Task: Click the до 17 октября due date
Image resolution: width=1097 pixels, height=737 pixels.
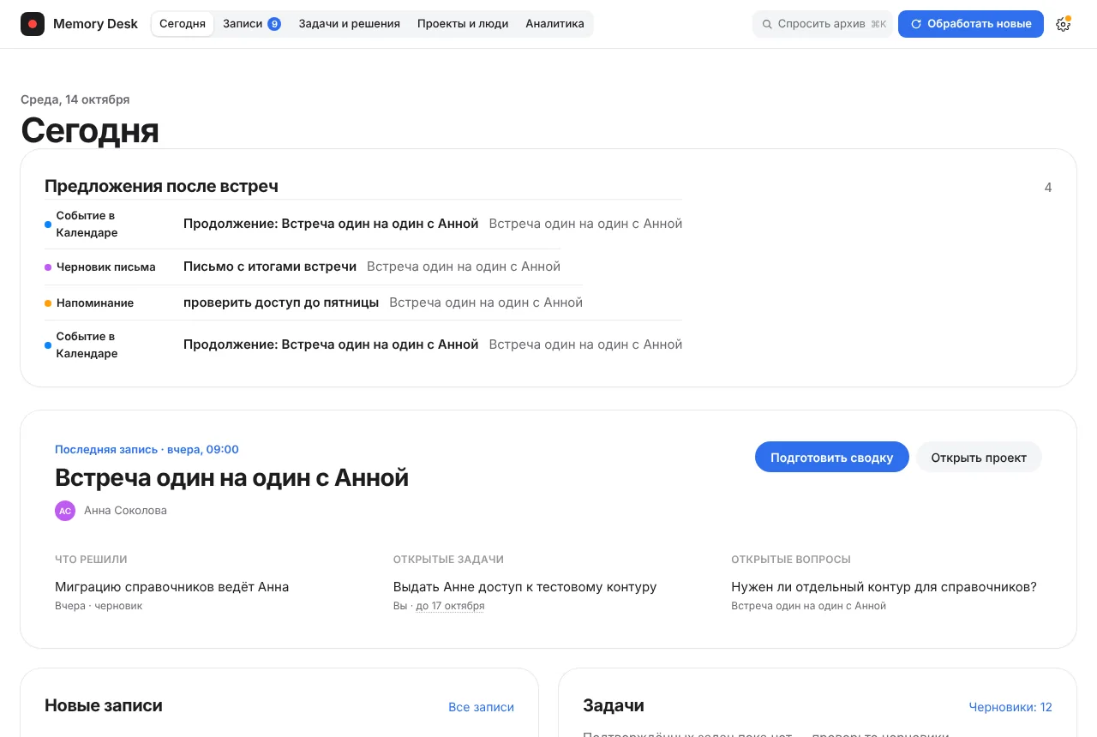Action: [x=450, y=606]
